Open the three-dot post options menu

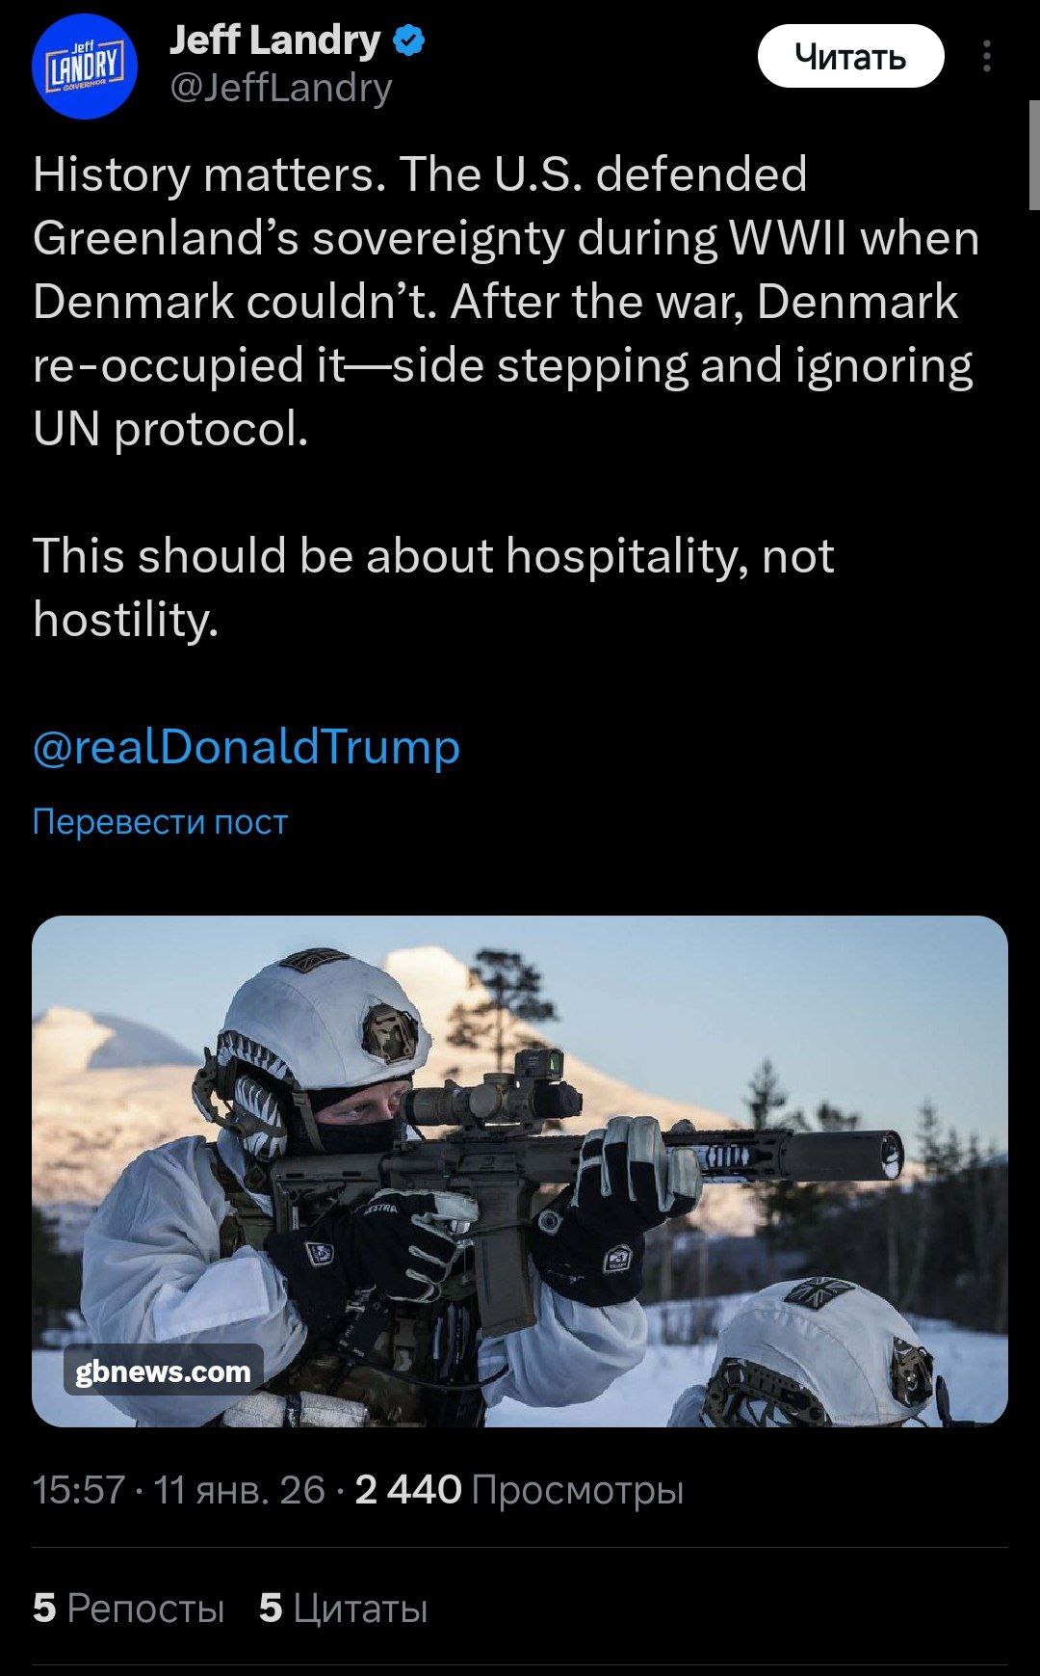[986, 57]
